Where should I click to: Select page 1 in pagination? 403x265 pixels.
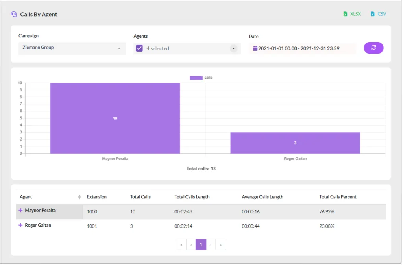pyautogui.click(x=201, y=245)
